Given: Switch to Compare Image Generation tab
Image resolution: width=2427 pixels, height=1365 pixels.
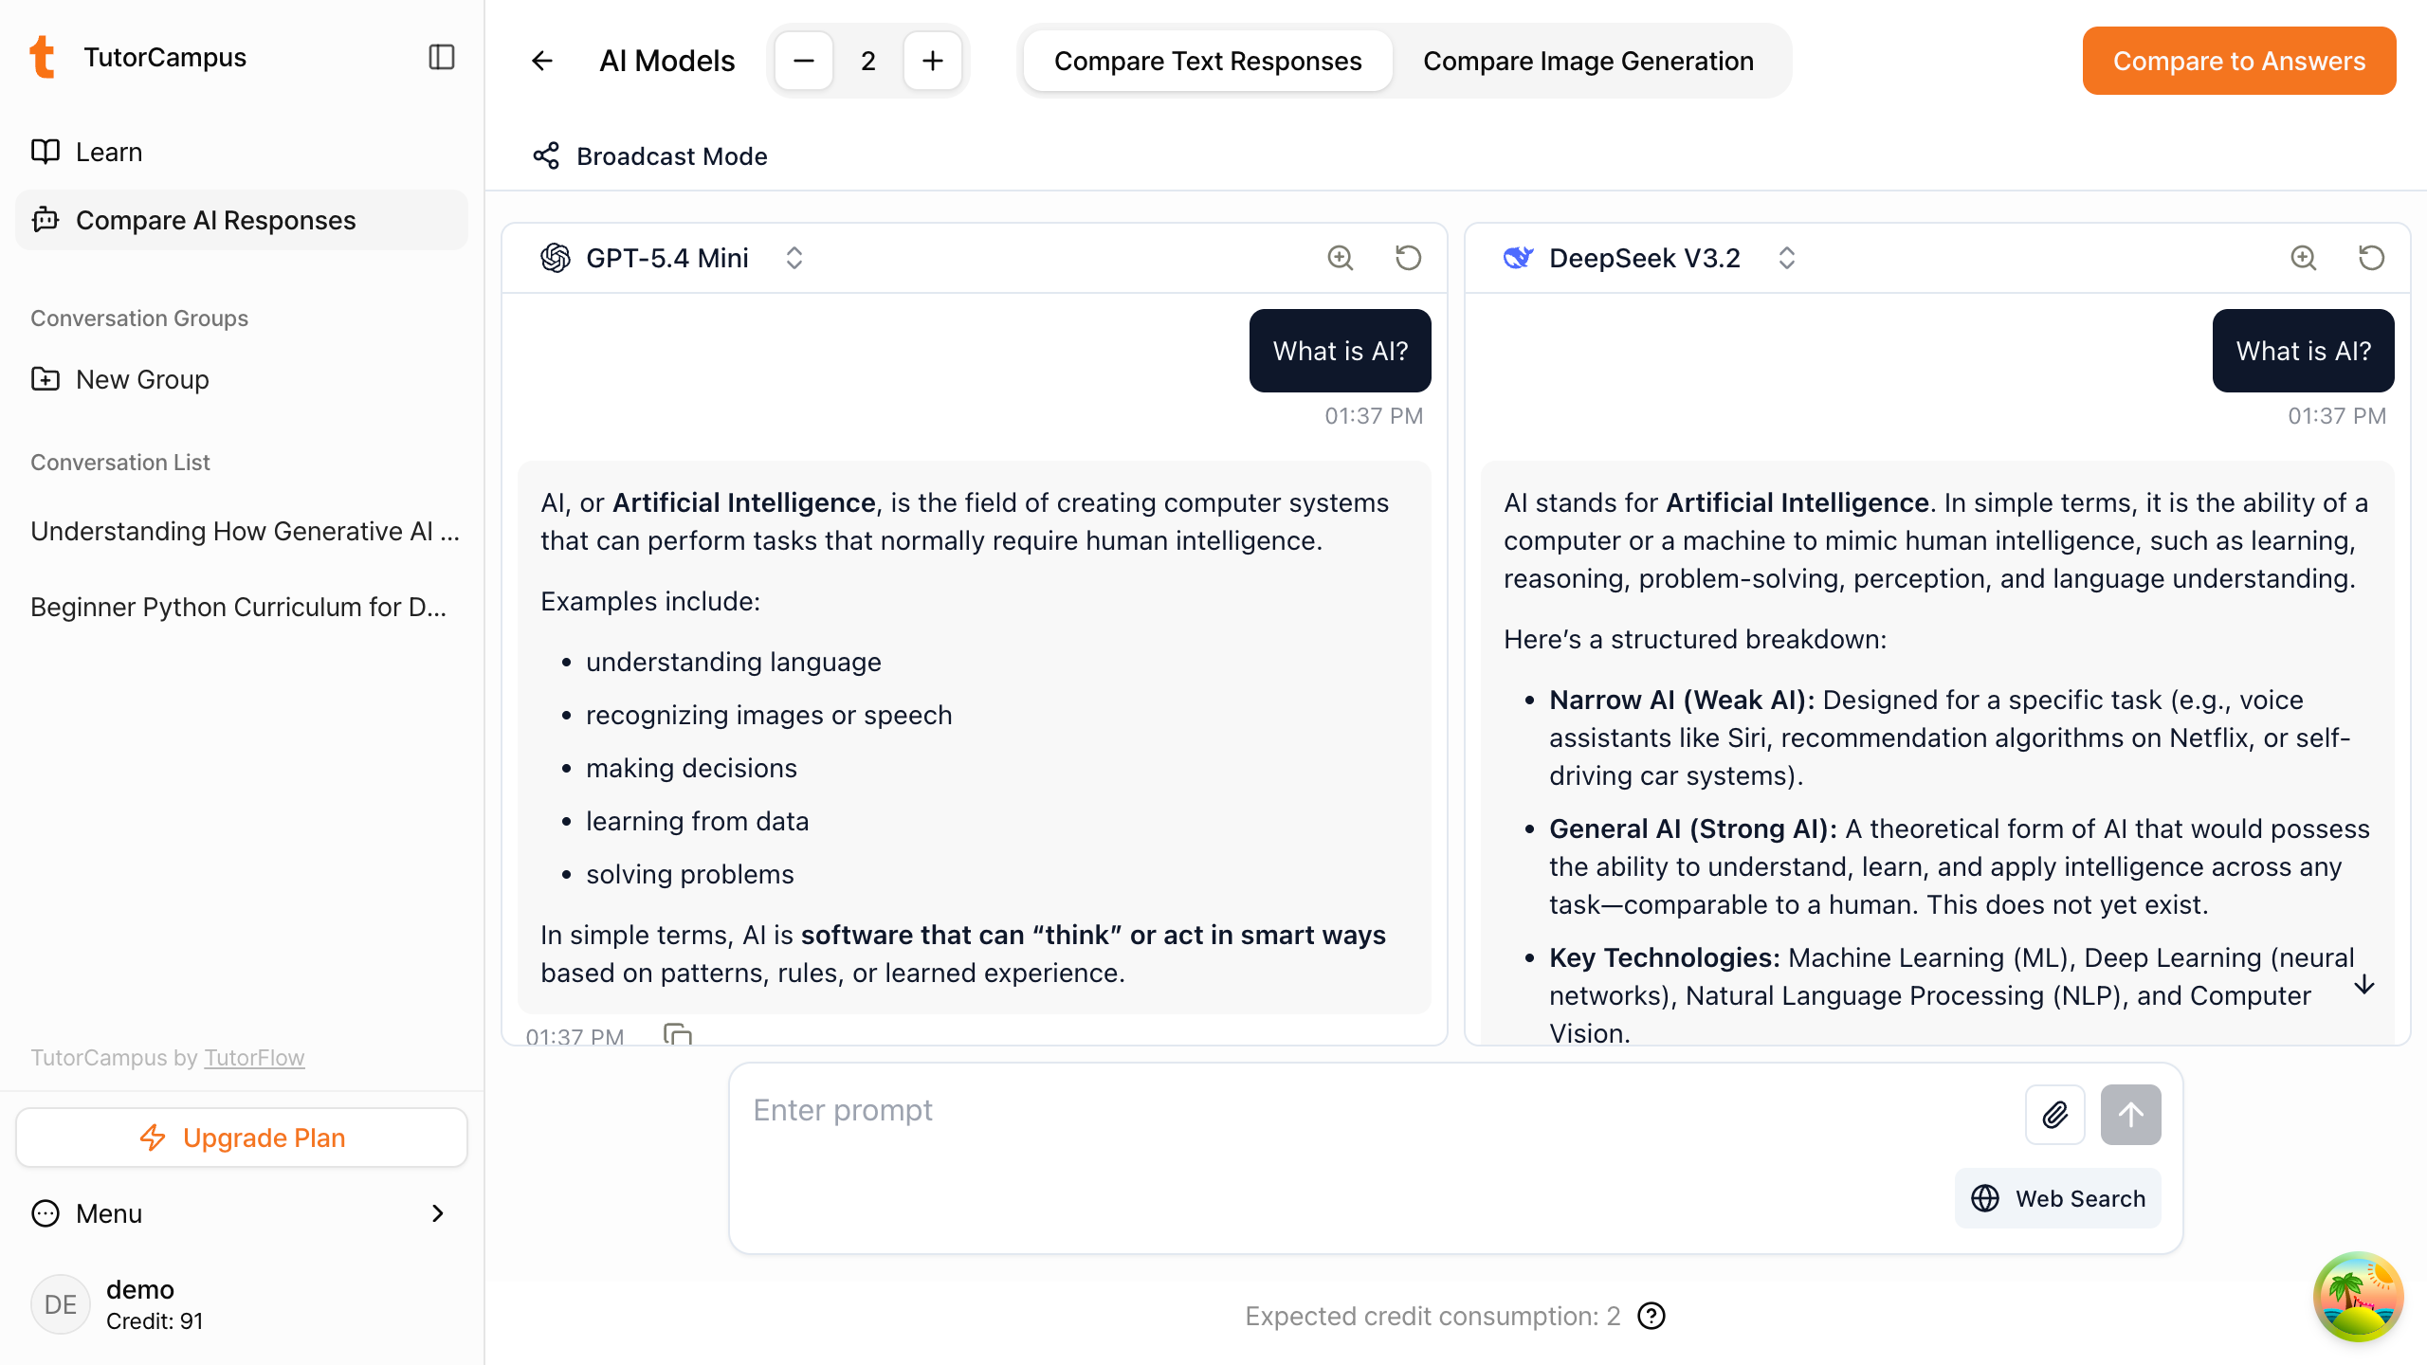Looking at the screenshot, I should (1588, 61).
